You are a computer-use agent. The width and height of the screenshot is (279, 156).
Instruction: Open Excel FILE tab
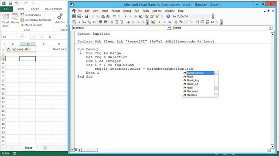tap(7, 9)
